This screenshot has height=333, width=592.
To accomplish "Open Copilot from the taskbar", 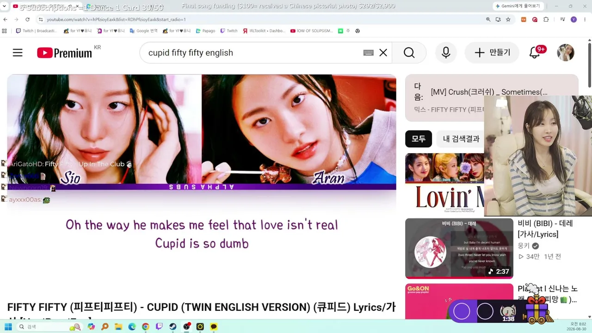I will point(91,327).
